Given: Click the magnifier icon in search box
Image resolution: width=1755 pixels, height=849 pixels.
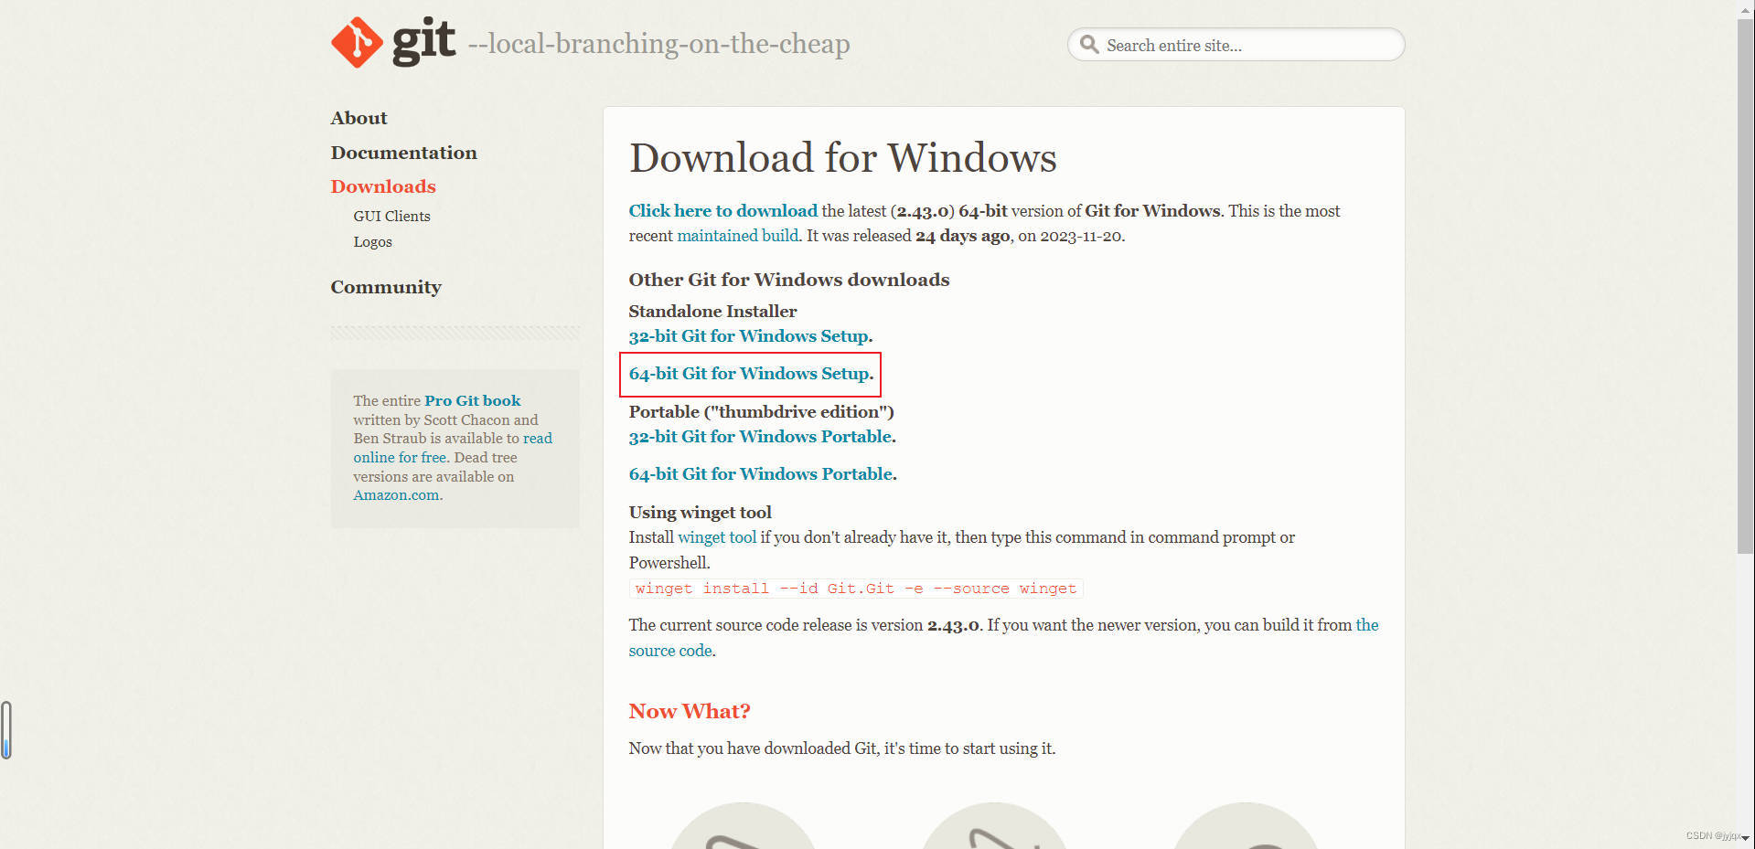Looking at the screenshot, I should coord(1088,44).
